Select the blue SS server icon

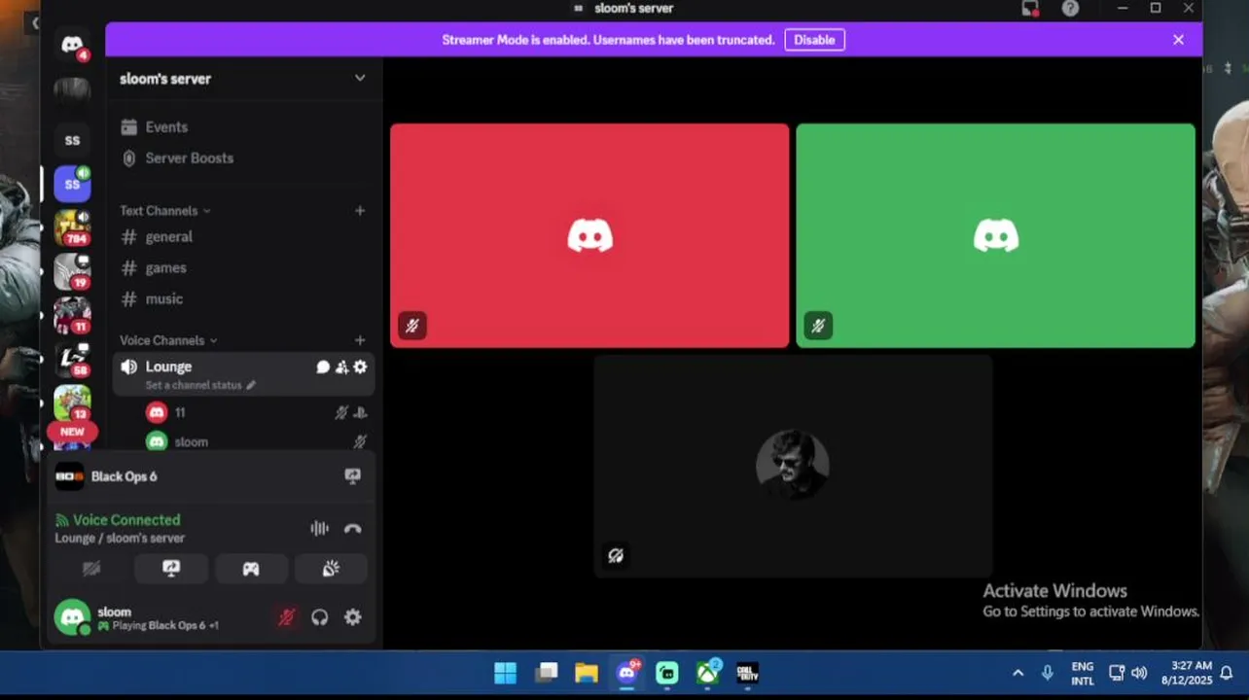click(x=72, y=184)
